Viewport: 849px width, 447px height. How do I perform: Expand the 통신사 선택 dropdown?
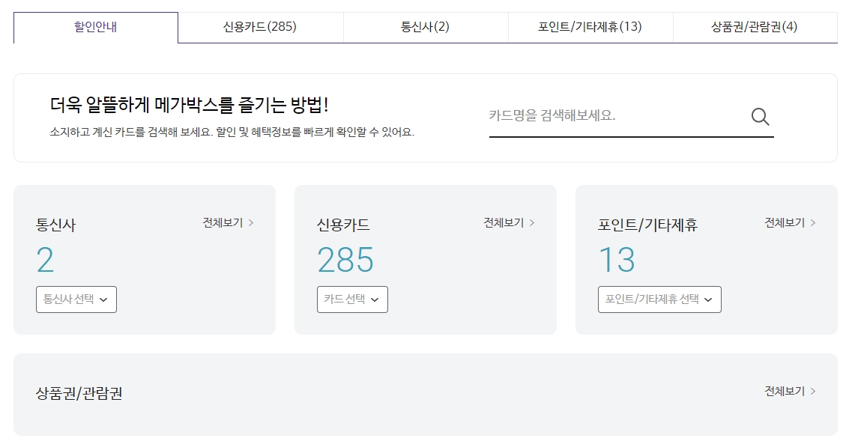coord(76,299)
